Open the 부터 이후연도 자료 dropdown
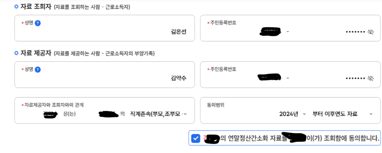Image resolution: width=382 pixels, height=153 pixels. (x=342, y=114)
